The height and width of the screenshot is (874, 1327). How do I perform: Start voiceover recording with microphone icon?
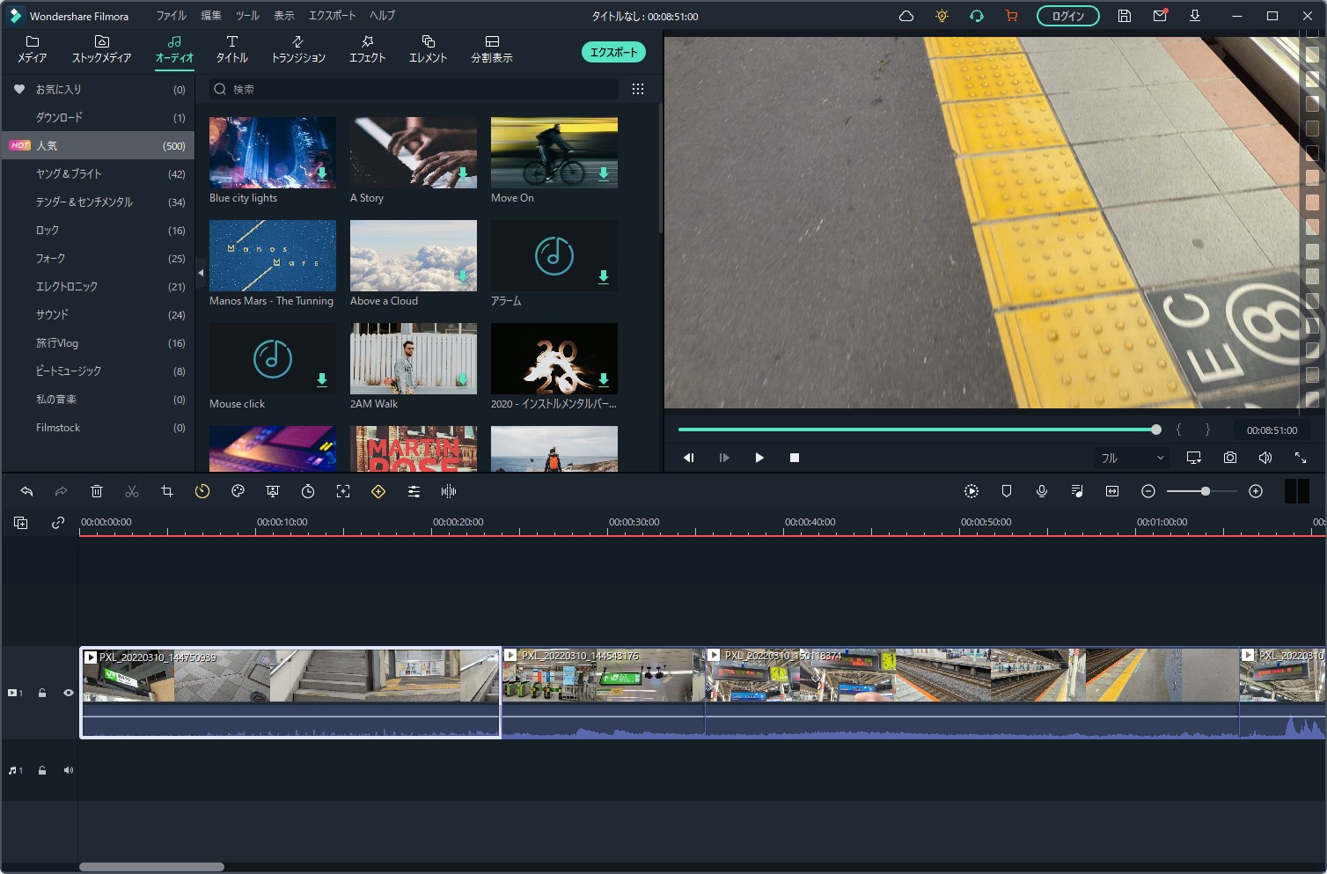1042,491
